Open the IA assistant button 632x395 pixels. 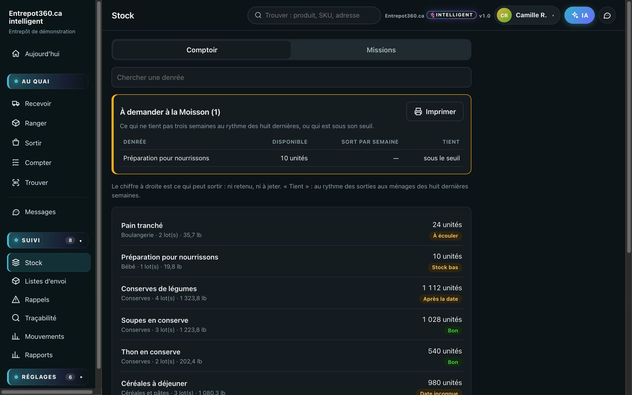click(579, 15)
